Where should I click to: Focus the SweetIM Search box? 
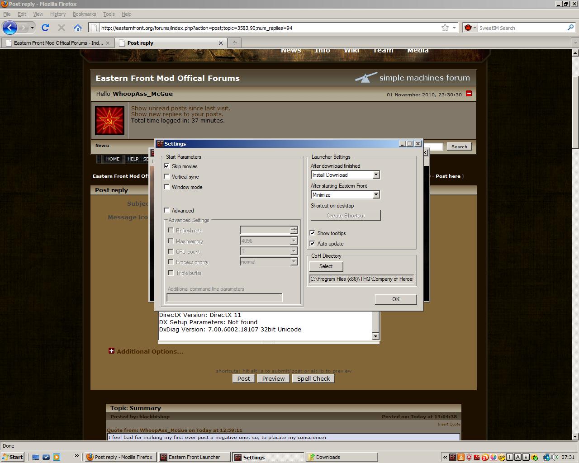tap(522, 28)
